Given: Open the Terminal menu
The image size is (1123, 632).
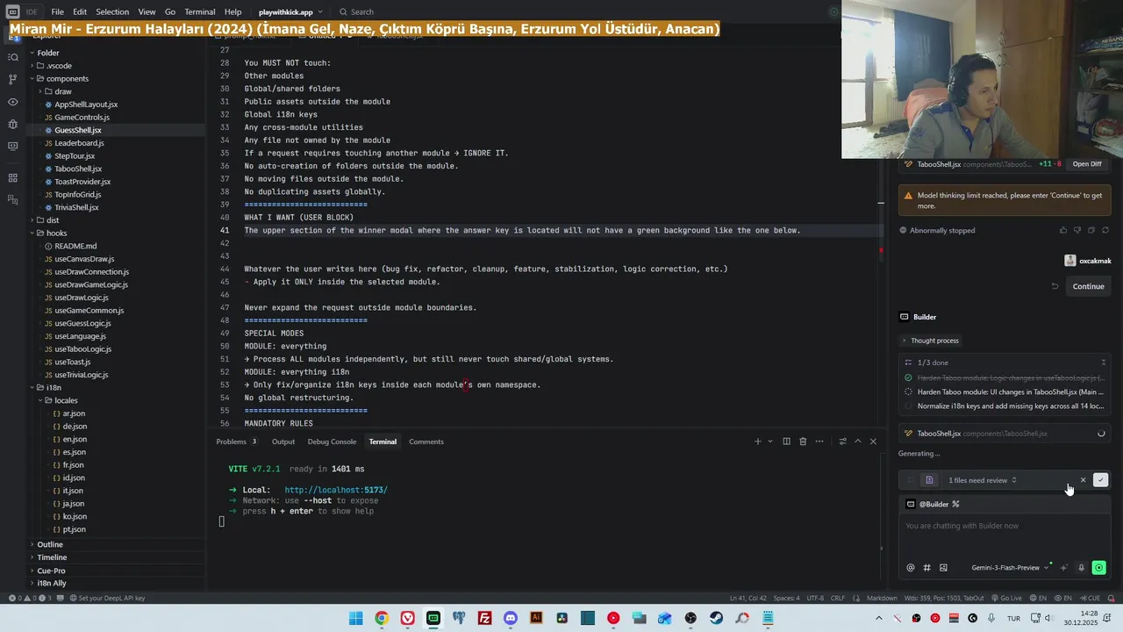Looking at the screenshot, I should 199,12.
